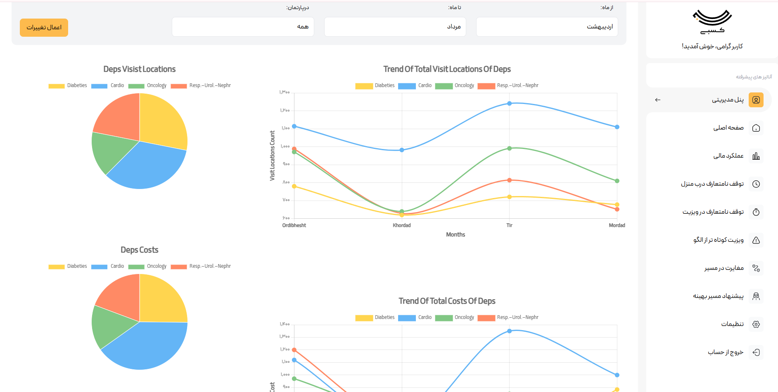Image resolution: width=778 pixels, height=392 pixels.
Task: Click the stopwatch icon for unusual visit stops
Action: (756, 212)
